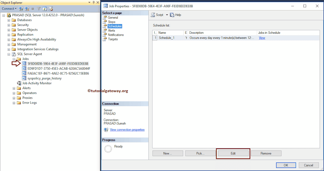Click the Alerts page icon in Job Properties
Viewport: 324px width, 171px height.
(x=104, y=31)
